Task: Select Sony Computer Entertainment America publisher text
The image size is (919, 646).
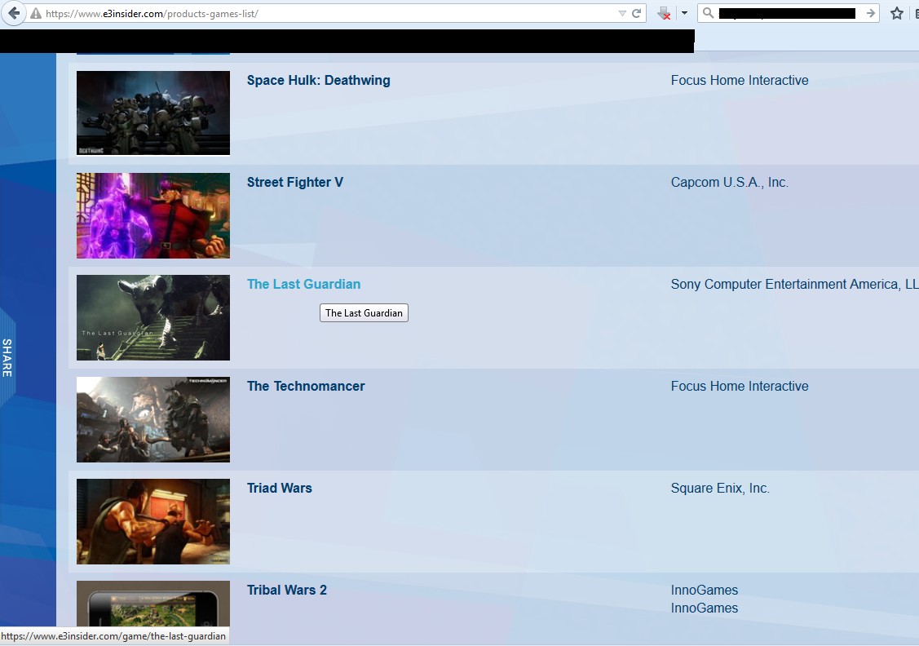Action: click(794, 285)
